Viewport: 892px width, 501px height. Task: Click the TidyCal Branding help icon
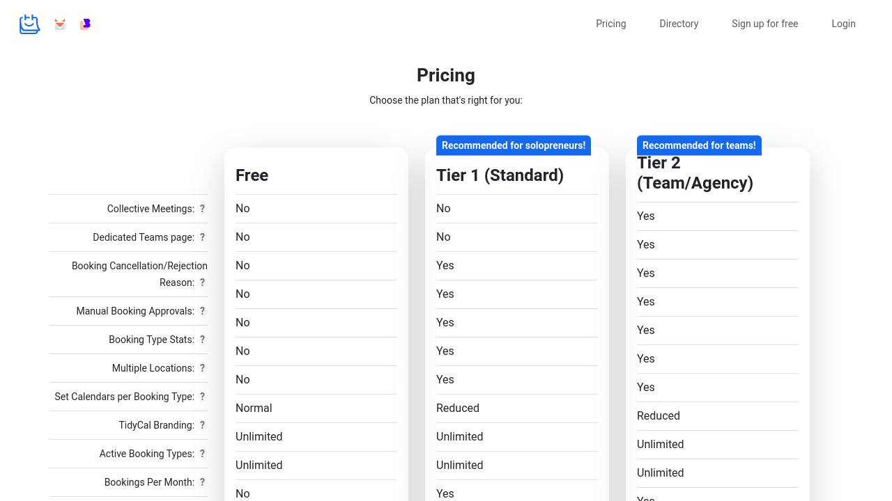pyautogui.click(x=202, y=425)
